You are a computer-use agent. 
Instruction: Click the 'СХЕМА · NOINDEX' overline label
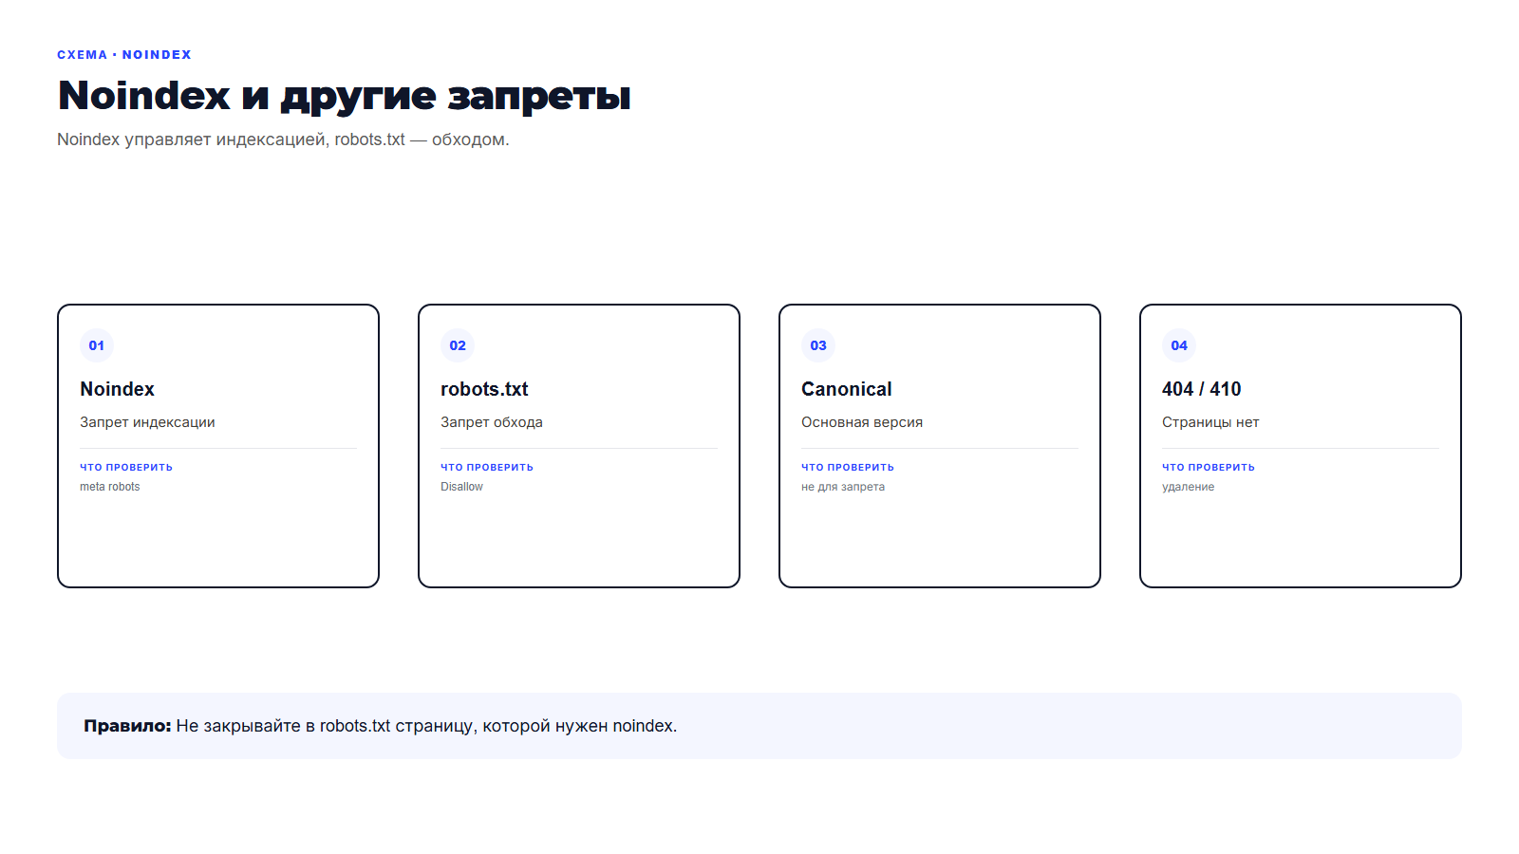coord(124,55)
